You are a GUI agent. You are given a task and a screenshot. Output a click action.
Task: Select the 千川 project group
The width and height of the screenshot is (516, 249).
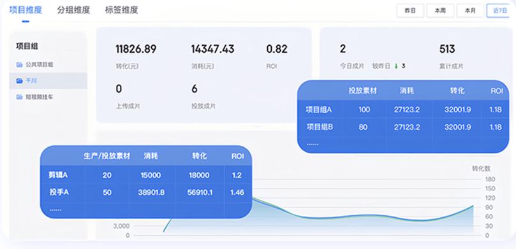tap(48, 81)
